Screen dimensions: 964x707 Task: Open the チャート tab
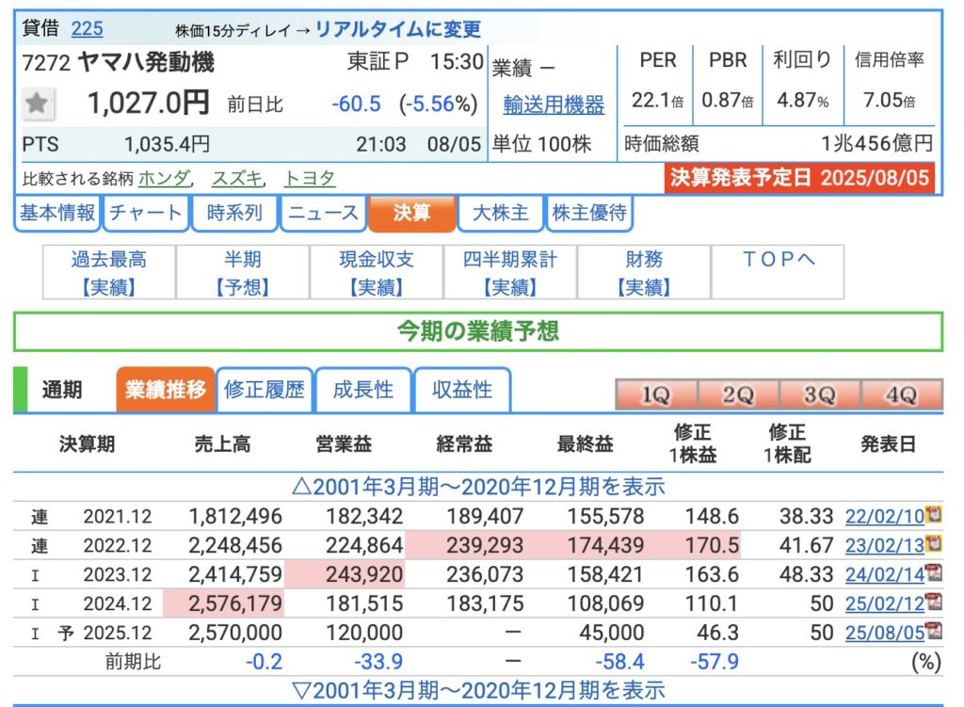click(x=146, y=213)
